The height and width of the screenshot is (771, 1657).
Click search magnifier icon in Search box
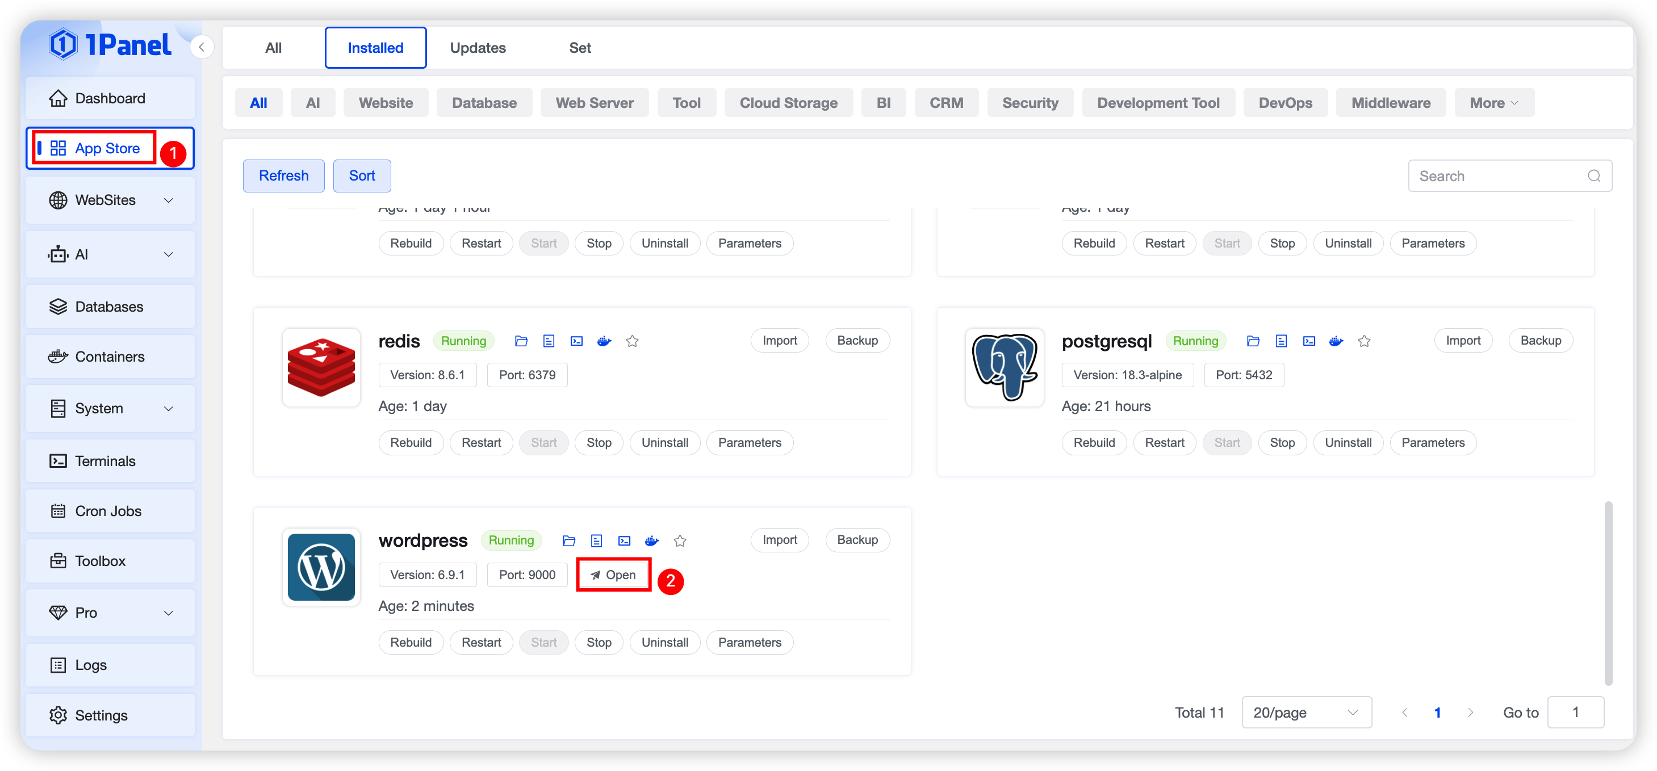coord(1593,176)
